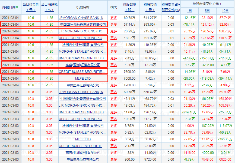235x163 pixels.
Task: Open 中信里昂证券有限公司 link for 2021-03-04
Action: coord(83,85)
